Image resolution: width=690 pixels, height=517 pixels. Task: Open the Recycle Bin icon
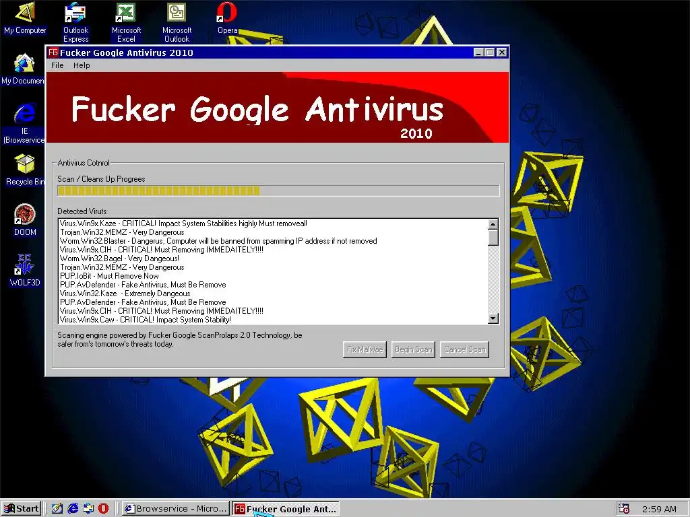click(25, 170)
